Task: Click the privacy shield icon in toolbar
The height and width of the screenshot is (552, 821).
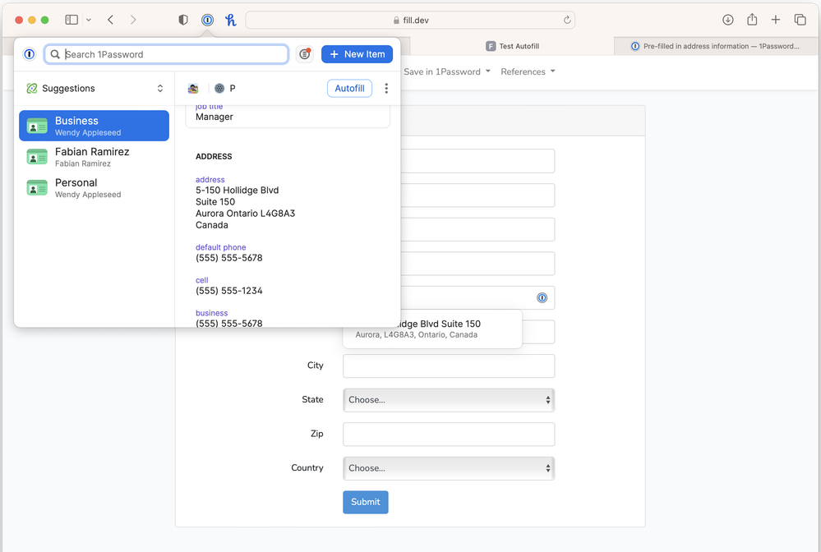Action: click(x=183, y=20)
